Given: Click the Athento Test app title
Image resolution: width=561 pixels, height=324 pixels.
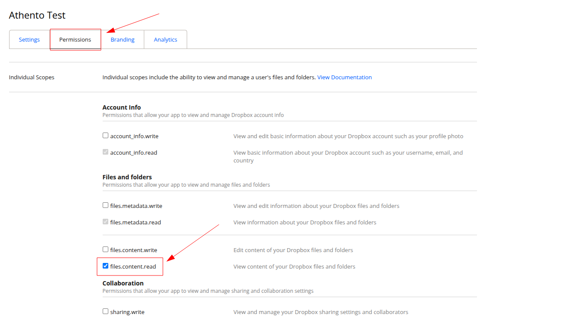Looking at the screenshot, I should pos(37,15).
